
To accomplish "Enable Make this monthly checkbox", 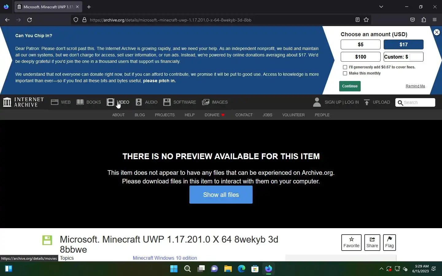I will (345, 73).
